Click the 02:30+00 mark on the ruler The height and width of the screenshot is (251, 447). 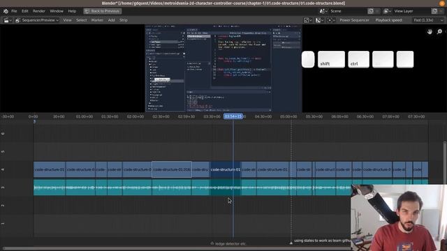coord(161,116)
